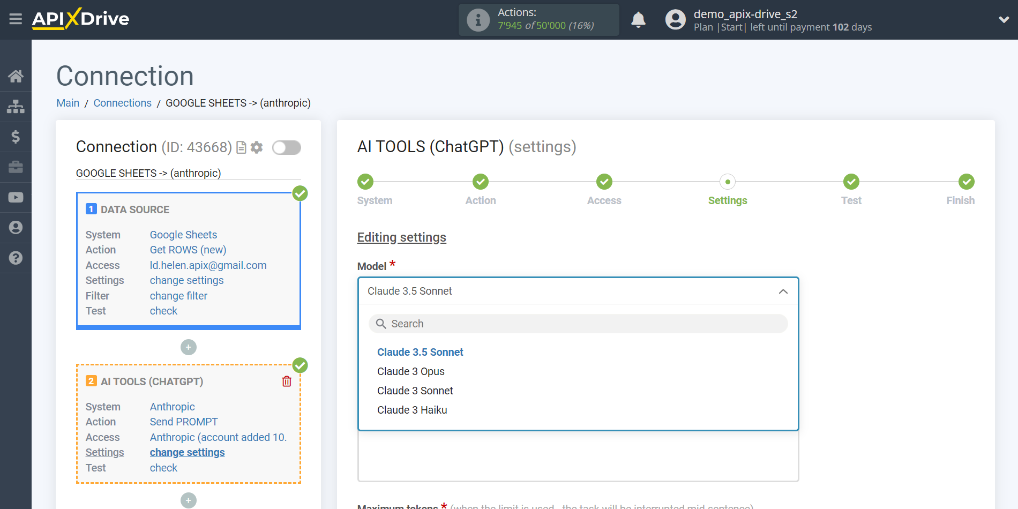Open Anthropic account access link
The width and height of the screenshot is (1018, 509).
(x=219, y=437)
